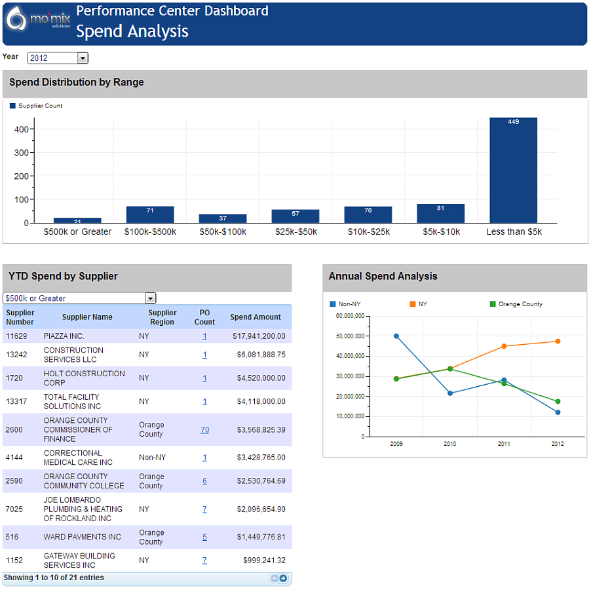Sort by Spend Amount column header

tap(255, 317)
